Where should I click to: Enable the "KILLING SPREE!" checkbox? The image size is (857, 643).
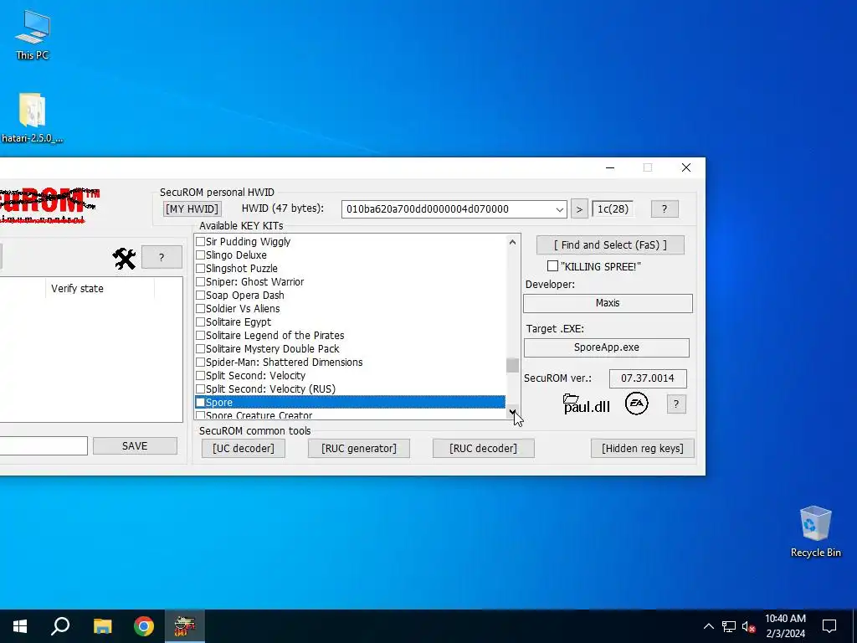point(552,266)
